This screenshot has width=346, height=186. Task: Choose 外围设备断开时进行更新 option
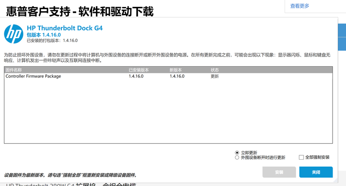pos(237,158)
